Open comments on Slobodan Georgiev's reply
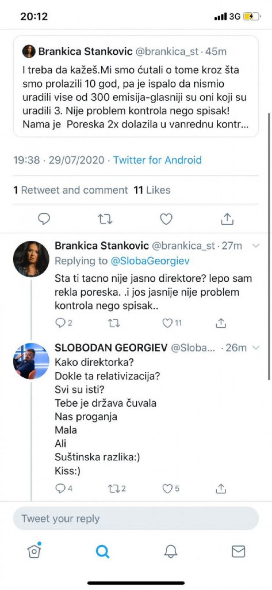The height and width of the screenshot is (590, 272). pos(60,489)
